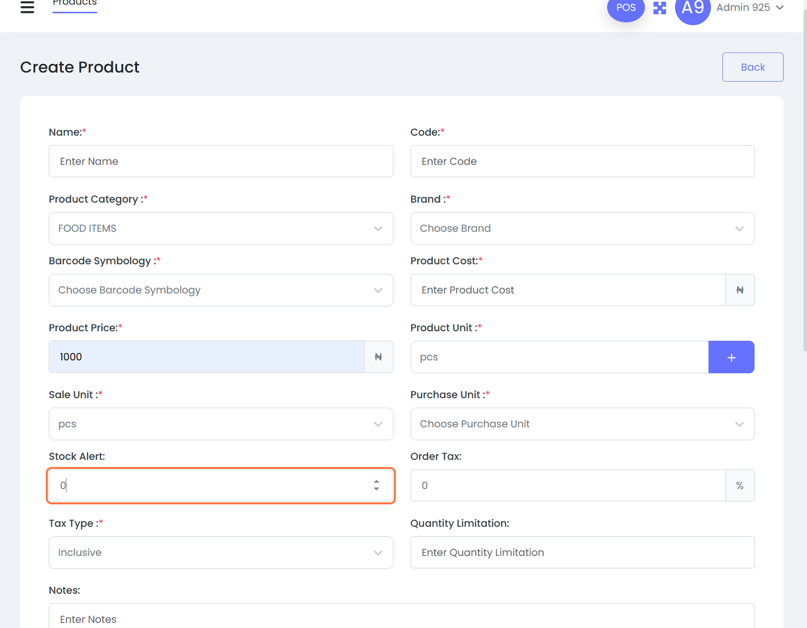
Task: Click the fullscreen toggle icon
Action: pos(660,8)
